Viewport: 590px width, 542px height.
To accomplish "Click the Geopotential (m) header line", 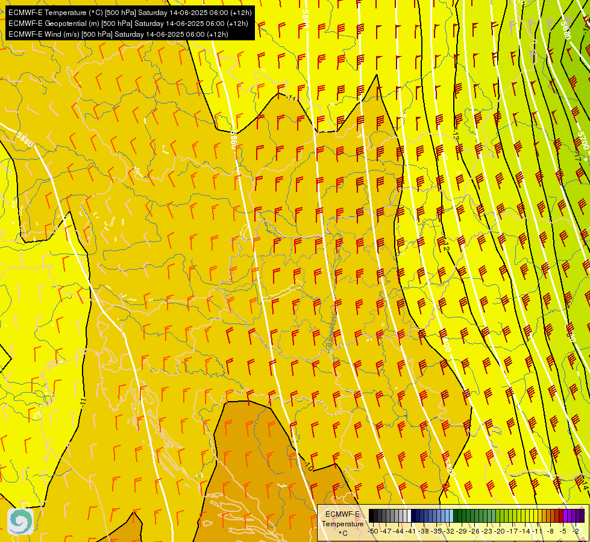I will pos(128,23).
